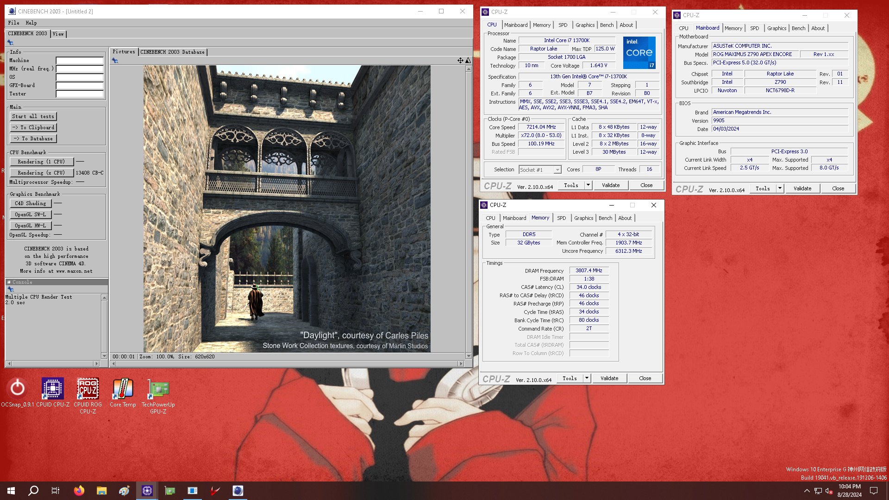The image size is (889, 500).
Task: Open Cinebench File menu
Action: tap(13, 23)
